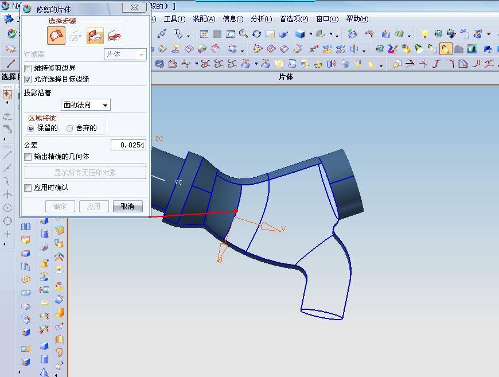Click the light bulb icon
Screen dimensions: 499x377
point(424,33)
